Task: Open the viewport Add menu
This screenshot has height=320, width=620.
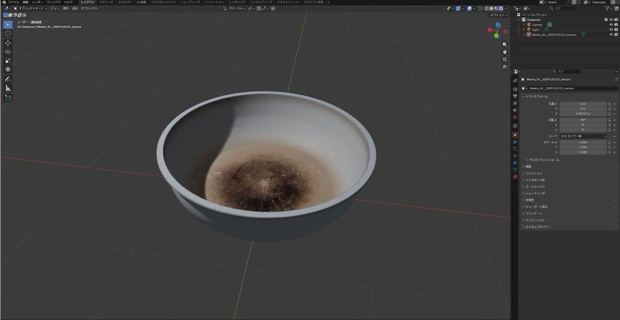Action: point(75,8)
